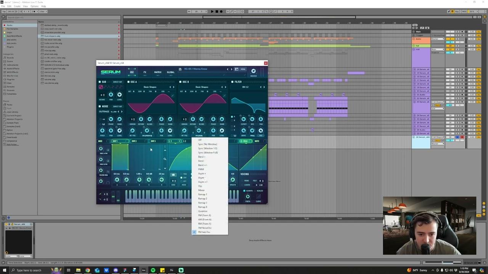
Task: Open File Explorer from the taskbar
Action: click(x=78, y=270)
